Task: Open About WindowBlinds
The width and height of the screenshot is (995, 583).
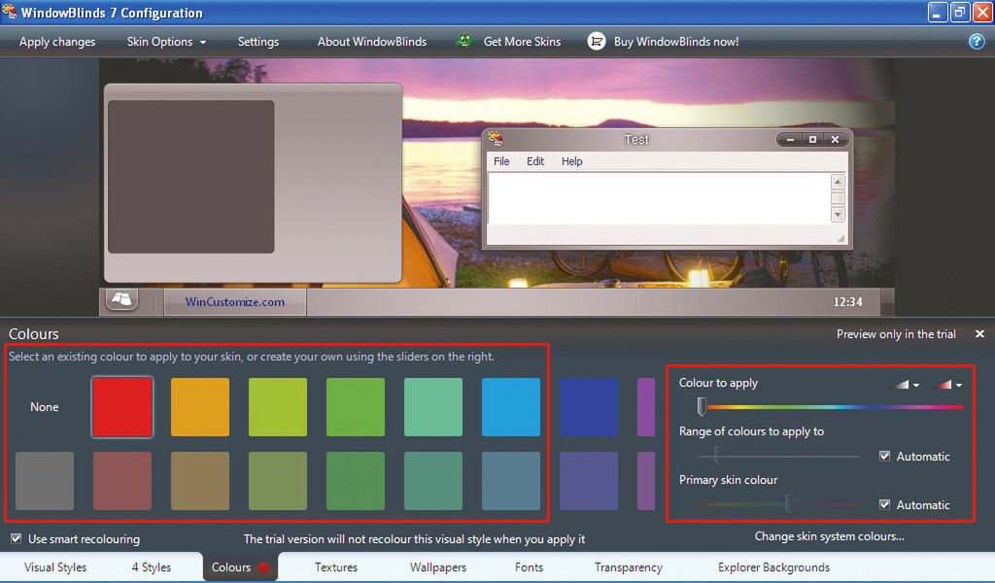Action: [x=372, y=42]
